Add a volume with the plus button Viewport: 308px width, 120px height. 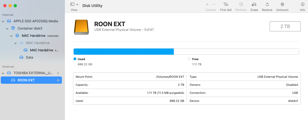coord(207,4)
